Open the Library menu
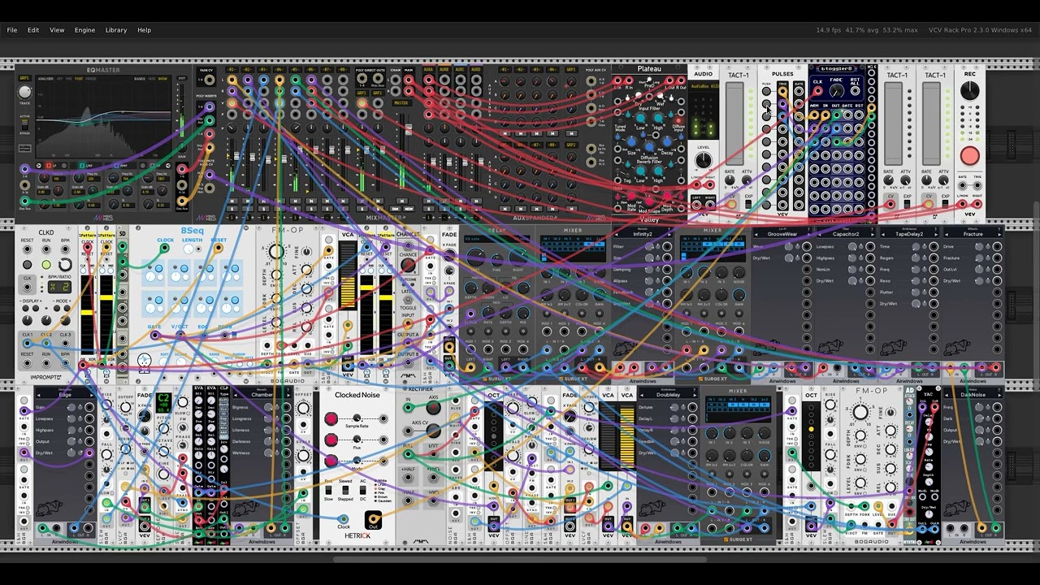This screenshot has width=1040, height=585. coord(116,30)
